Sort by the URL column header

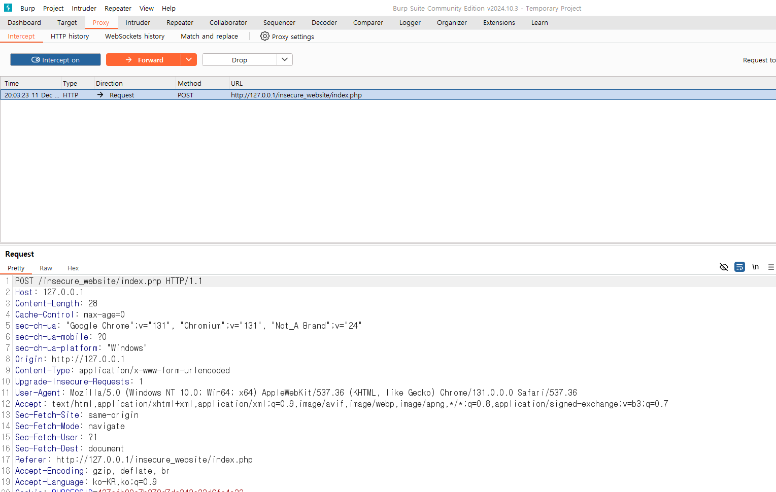(x=502, y=83)
